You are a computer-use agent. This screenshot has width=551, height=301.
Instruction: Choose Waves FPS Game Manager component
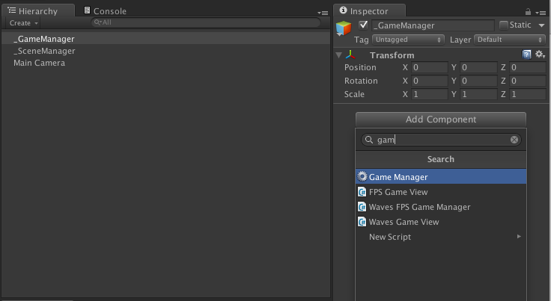[x=441, y=207]
